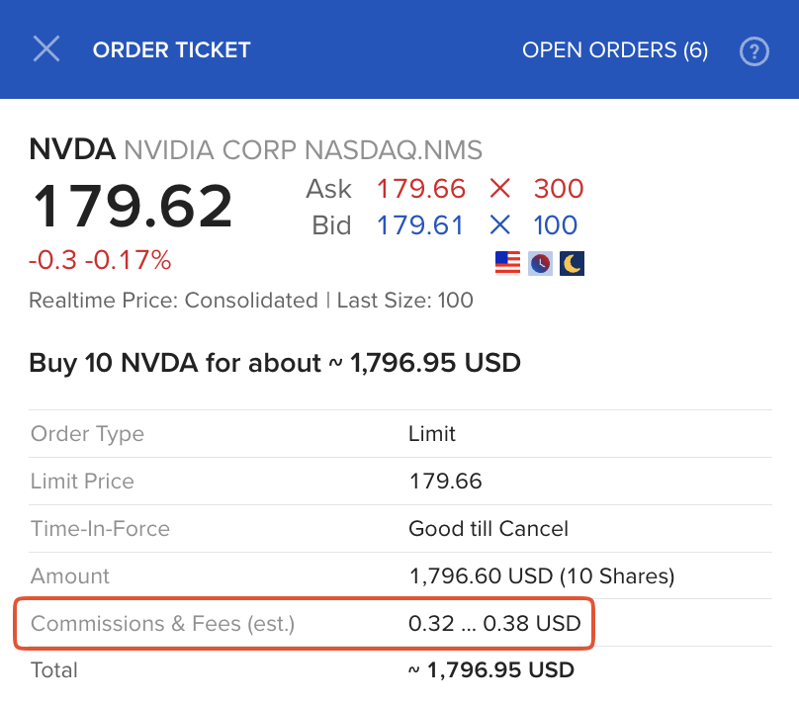Click the Amount 1,796.60 USD value

(541, 576)
